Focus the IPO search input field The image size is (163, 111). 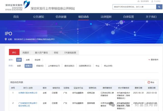pyautogui.click(x=134, y=7)
